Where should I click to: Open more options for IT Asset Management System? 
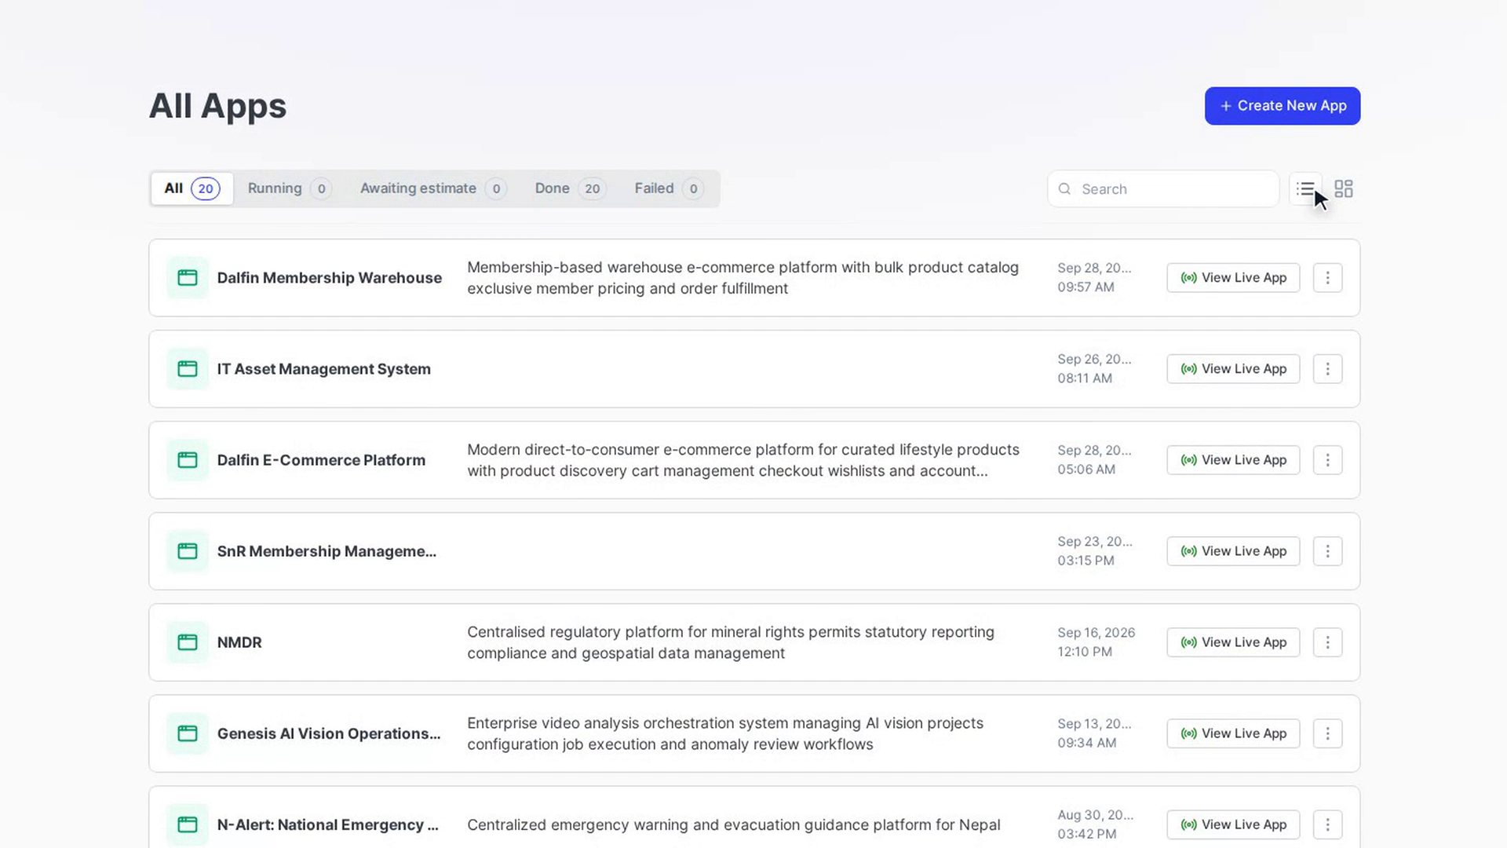coord(1327,369)
